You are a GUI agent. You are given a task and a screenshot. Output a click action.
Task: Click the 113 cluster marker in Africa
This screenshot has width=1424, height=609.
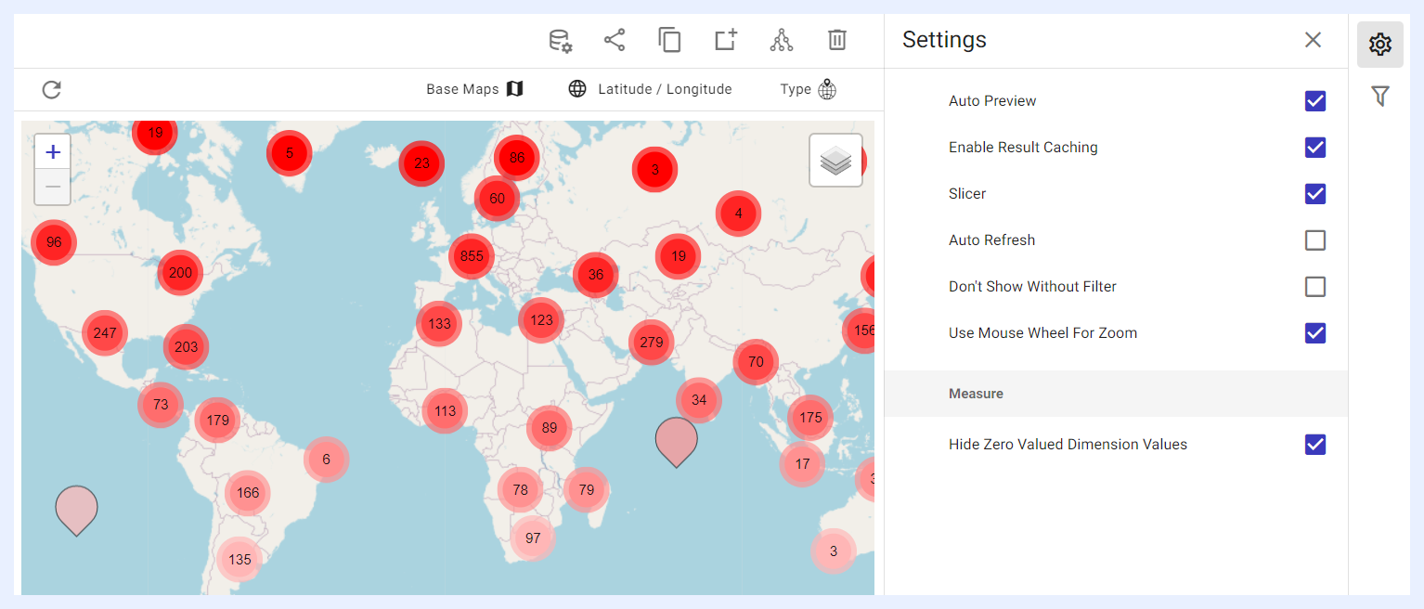445,411
